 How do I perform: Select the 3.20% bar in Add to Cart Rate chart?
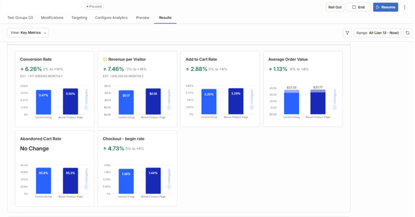(209, 102)
